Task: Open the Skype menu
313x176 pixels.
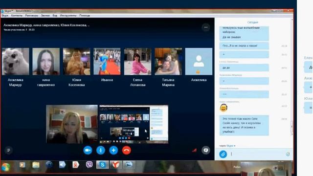Action: [x=5, y=15]
